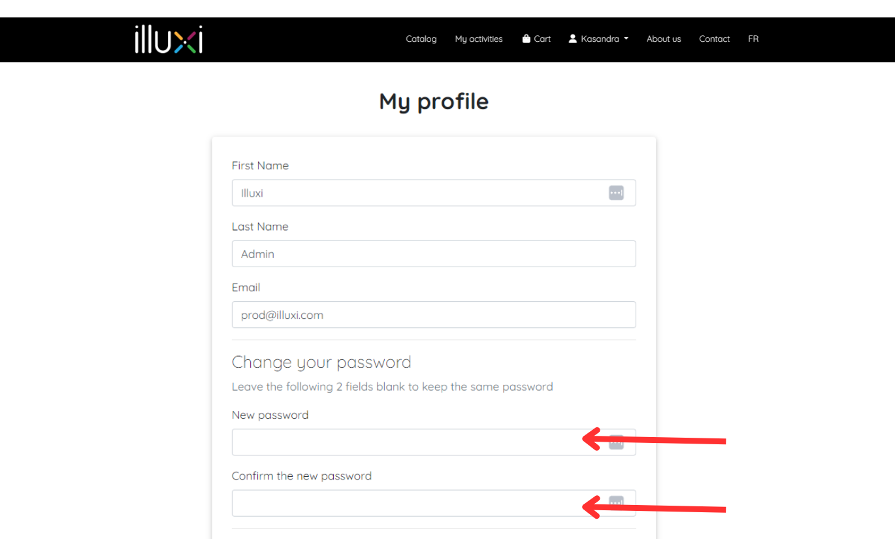Click the illuxi logo in header
The height and width of the screenshot is (539, 895).
click(169, 39)
